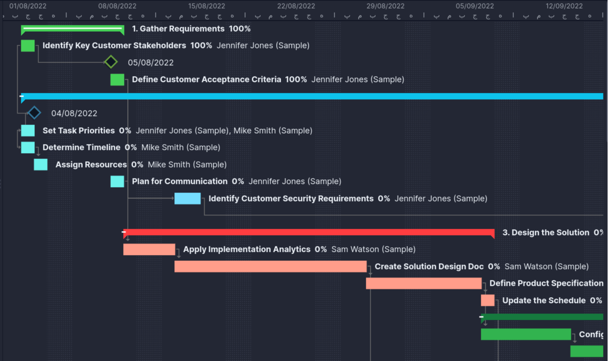Click the Plan for Communication task bar
The width and height of the screenshot is (608, 361).
pos(117,181)
